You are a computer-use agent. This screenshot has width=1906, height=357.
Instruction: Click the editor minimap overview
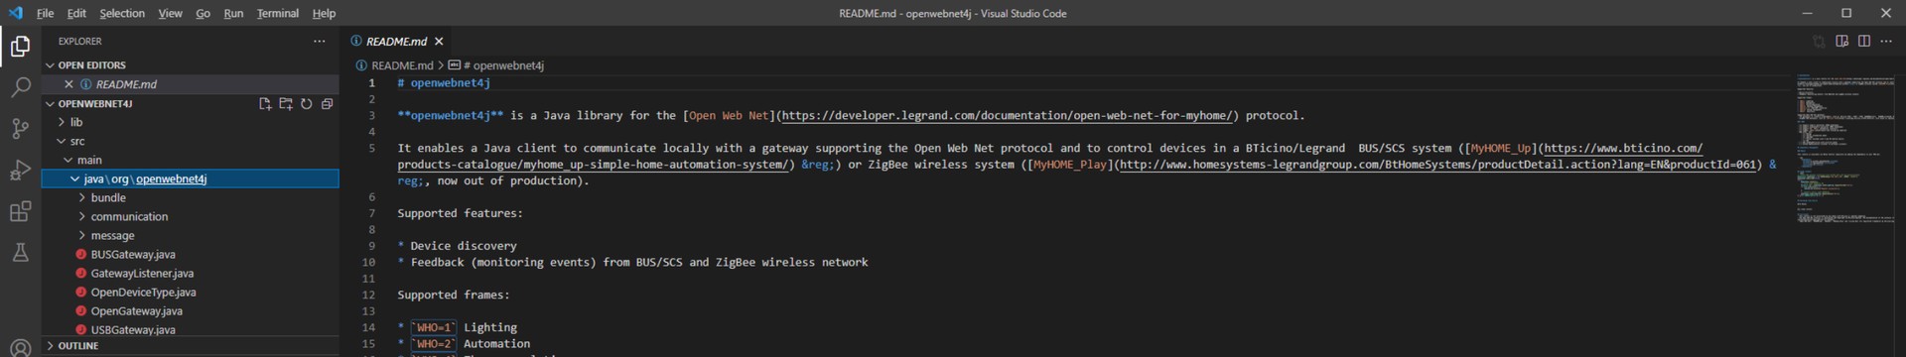click(x=1844, y=149)
